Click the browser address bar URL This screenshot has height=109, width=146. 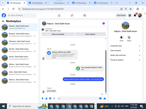(x=43, y=9)
